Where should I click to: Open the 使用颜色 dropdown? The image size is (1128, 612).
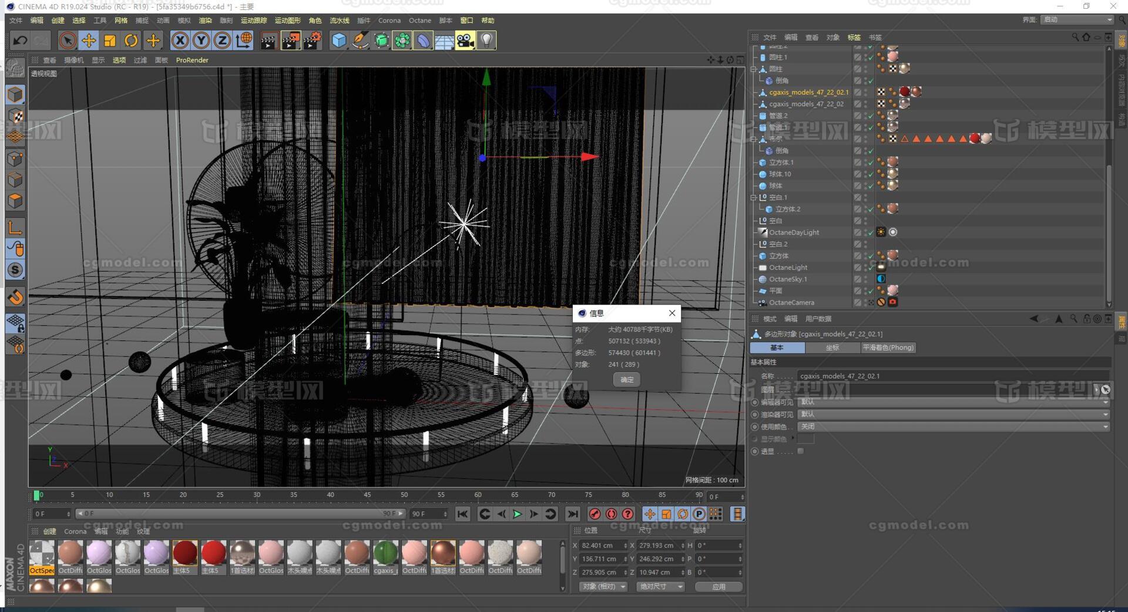click(954, 427)
